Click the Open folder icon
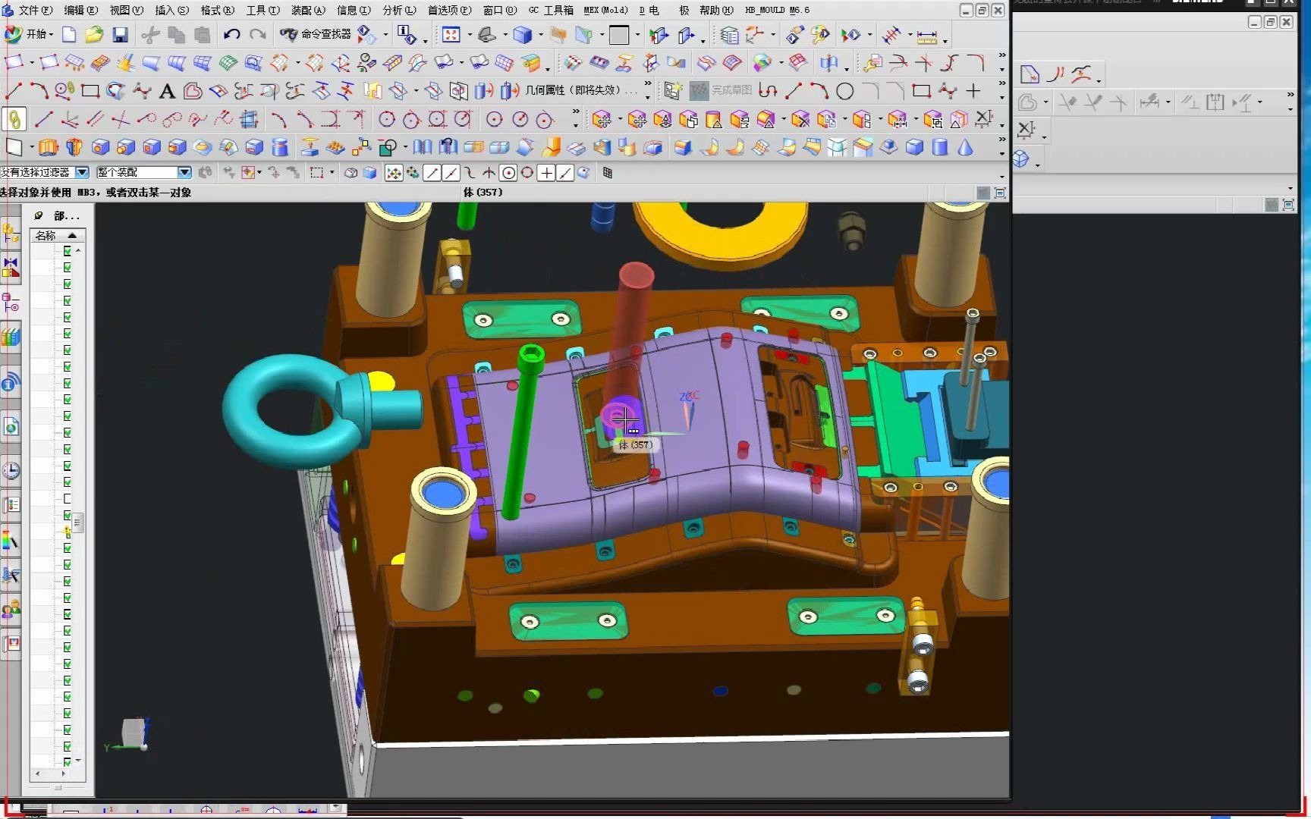Viewport: 1311px width, 819px height. (94, 34)
